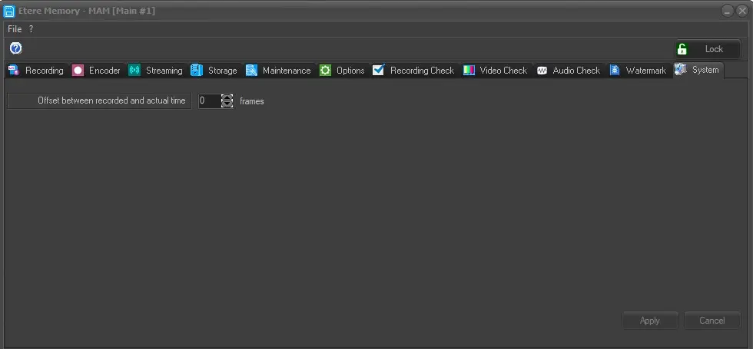Click the Video Check color bars icon
The height and width of the screenshot is (349, 753).
[x=469, y=71]
